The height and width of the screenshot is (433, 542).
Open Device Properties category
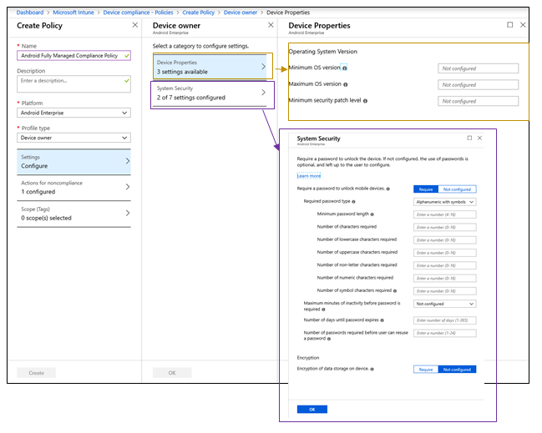click(x=211, y=67)
